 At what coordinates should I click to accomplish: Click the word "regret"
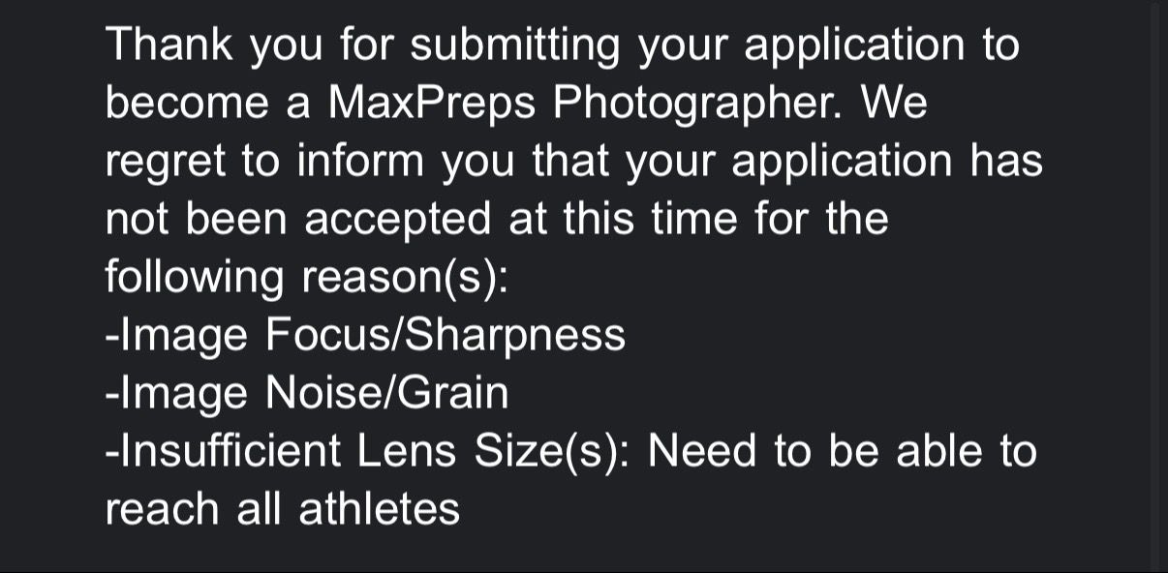165,162
